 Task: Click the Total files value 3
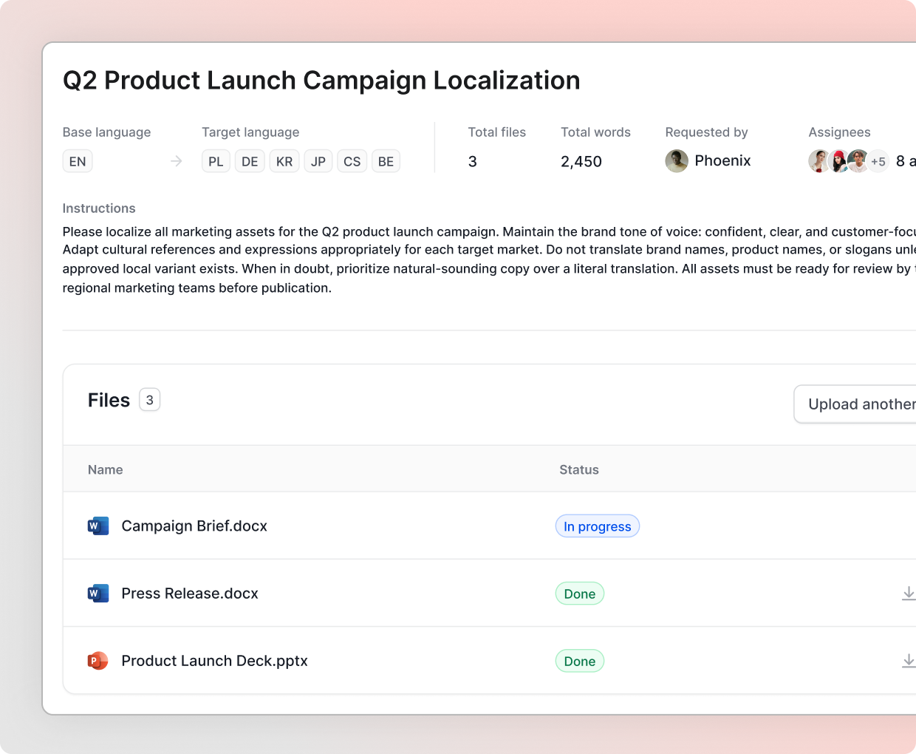[473, 161]
